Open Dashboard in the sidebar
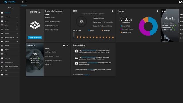The height and width of the screenshot is (103, 183). [10, 13]
